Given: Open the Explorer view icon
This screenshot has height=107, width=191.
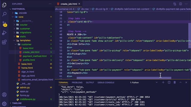Looking at the screenshot, I should click(x=4, y=5).
